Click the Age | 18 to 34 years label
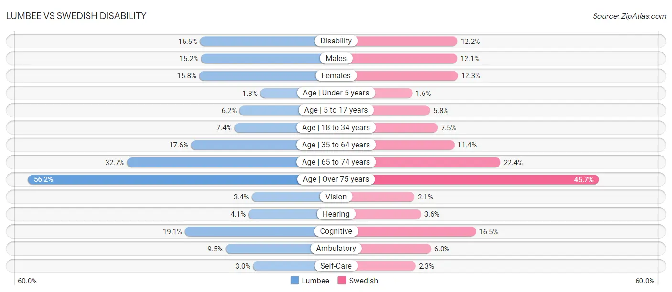672x292 pixels. coord(336,127)
